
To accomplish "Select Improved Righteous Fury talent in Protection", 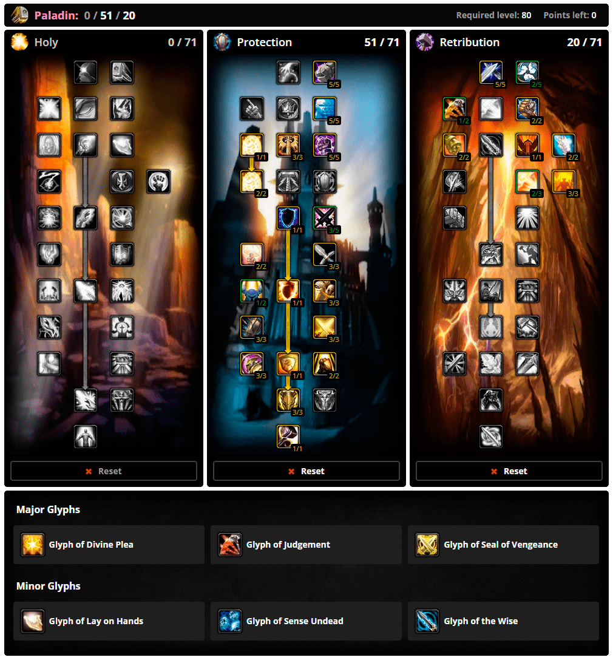I will click(288, 145).
